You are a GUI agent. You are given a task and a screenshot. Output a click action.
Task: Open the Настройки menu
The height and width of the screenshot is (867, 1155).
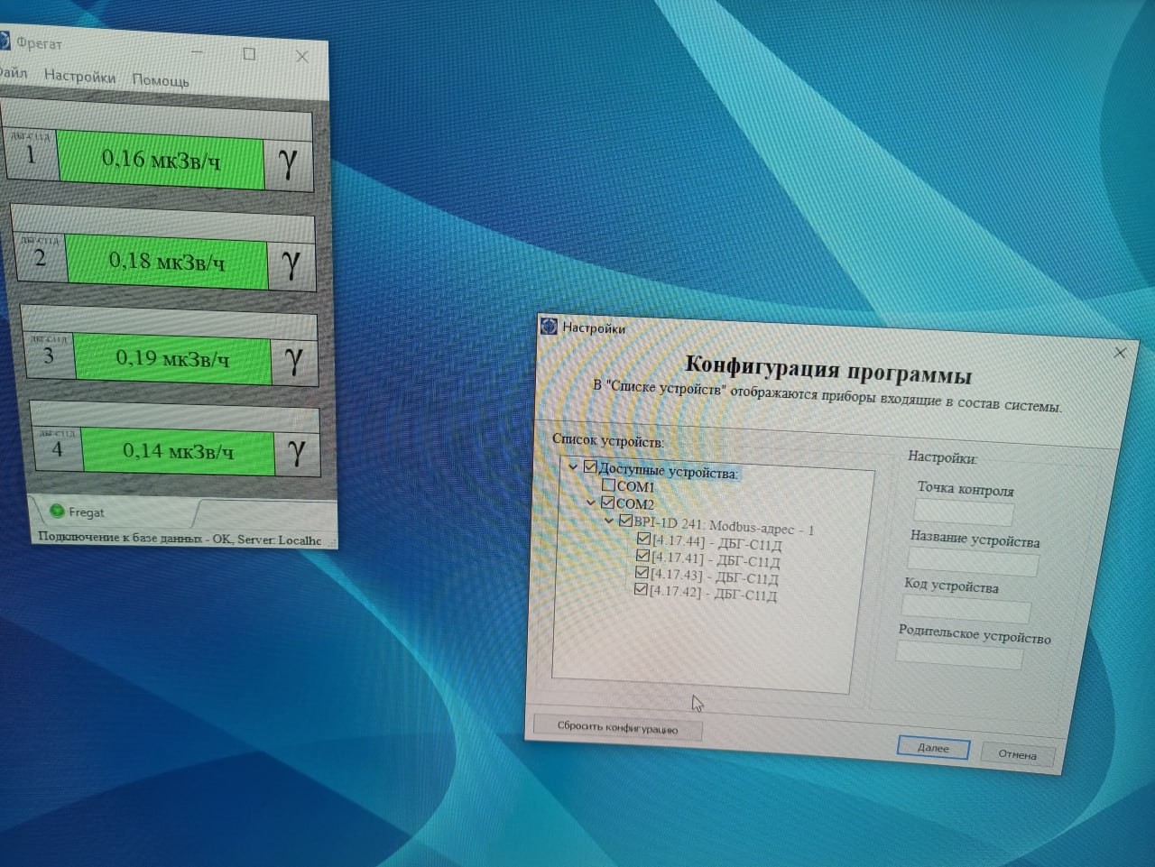point(79,77)
